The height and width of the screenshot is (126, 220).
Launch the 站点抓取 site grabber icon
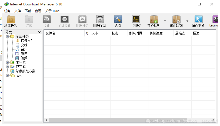198,19
